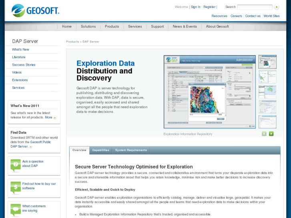The height and width of the screenshot is (218, 291).
Task: Open the About Geosoft menu item
Action: [217, 26]
